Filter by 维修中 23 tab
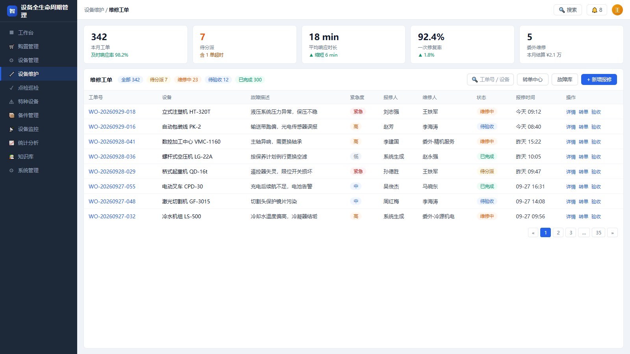The height and width of the screenshot is (354, 630). (188, 80)
